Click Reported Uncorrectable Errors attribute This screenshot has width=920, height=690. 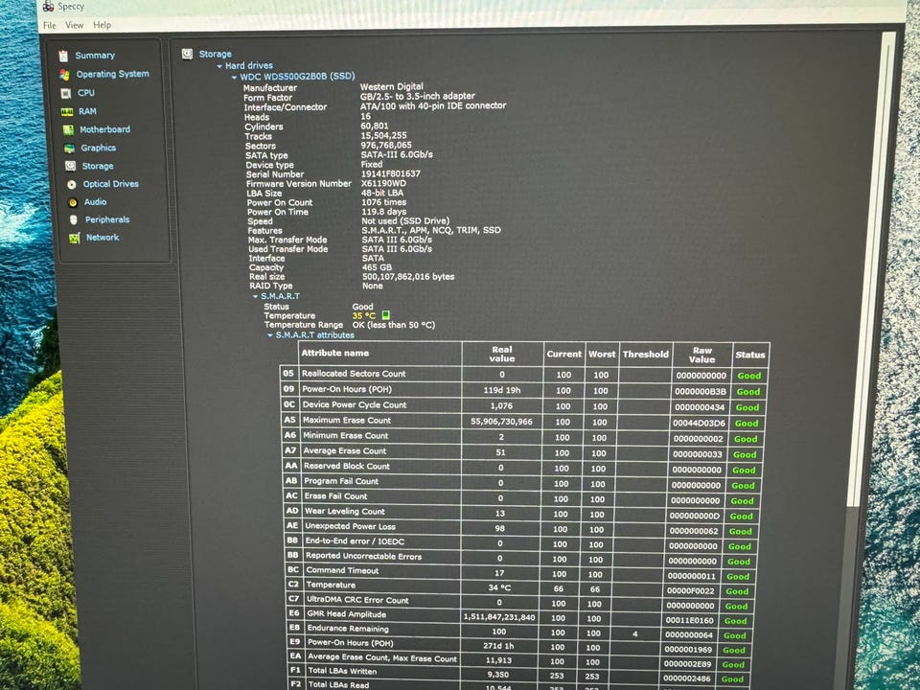364,556
